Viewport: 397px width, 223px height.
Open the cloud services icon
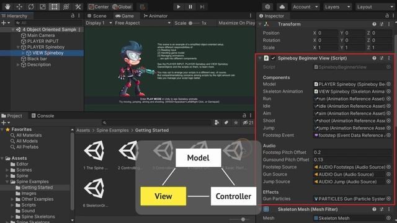click(282, 7)
